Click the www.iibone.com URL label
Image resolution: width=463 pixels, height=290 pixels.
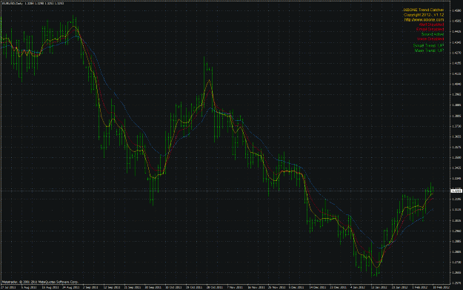pos(424,20)
